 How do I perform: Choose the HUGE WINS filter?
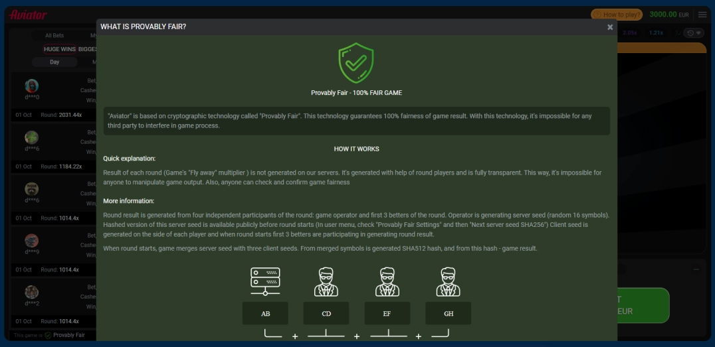tap(60, 49)
